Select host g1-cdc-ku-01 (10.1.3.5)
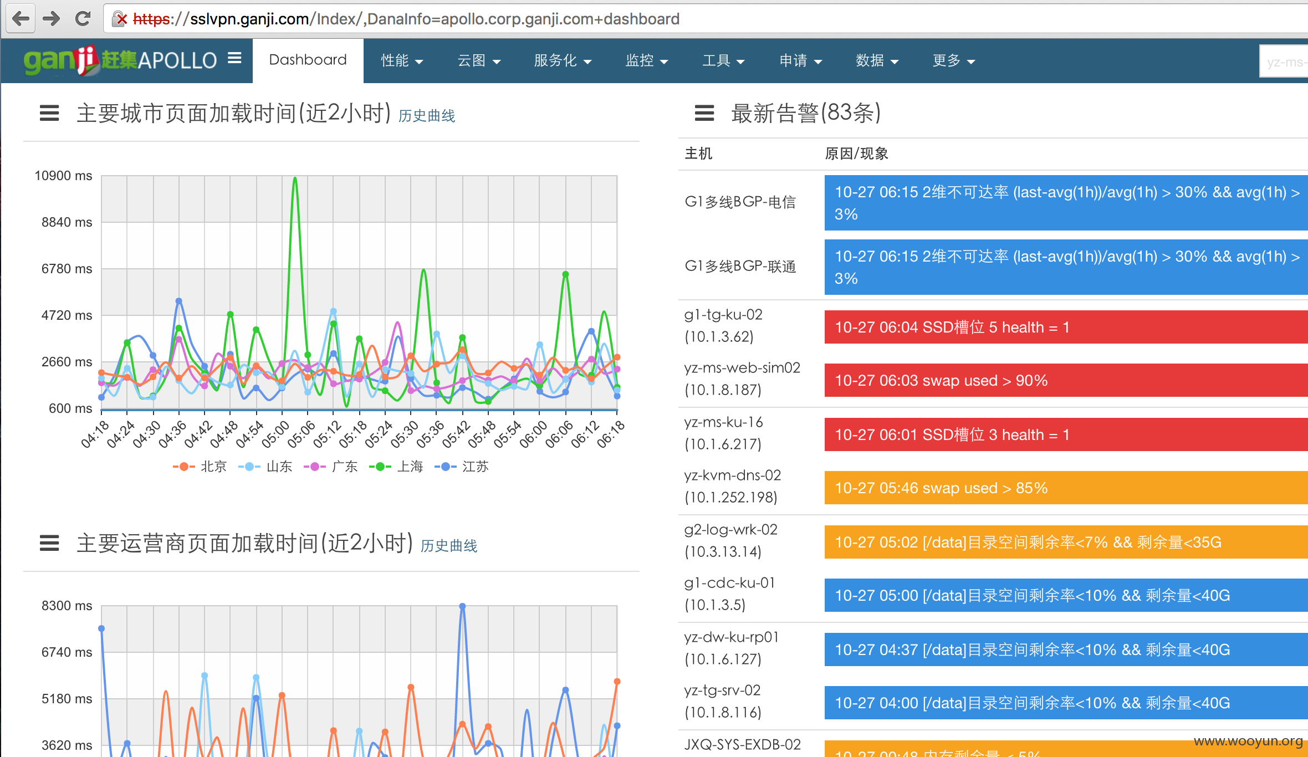 tap(730, 594)
